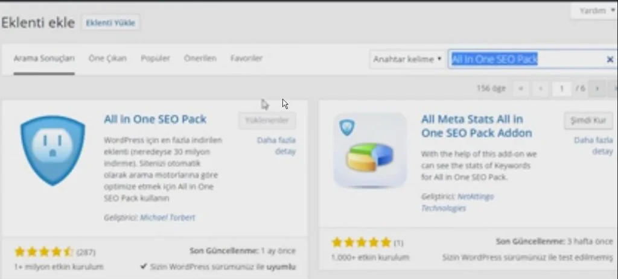Viewport: 618px width, 279px height.
Task: Open the Favoriler tab
Action: pyautogui.click(x=246, y=58)
